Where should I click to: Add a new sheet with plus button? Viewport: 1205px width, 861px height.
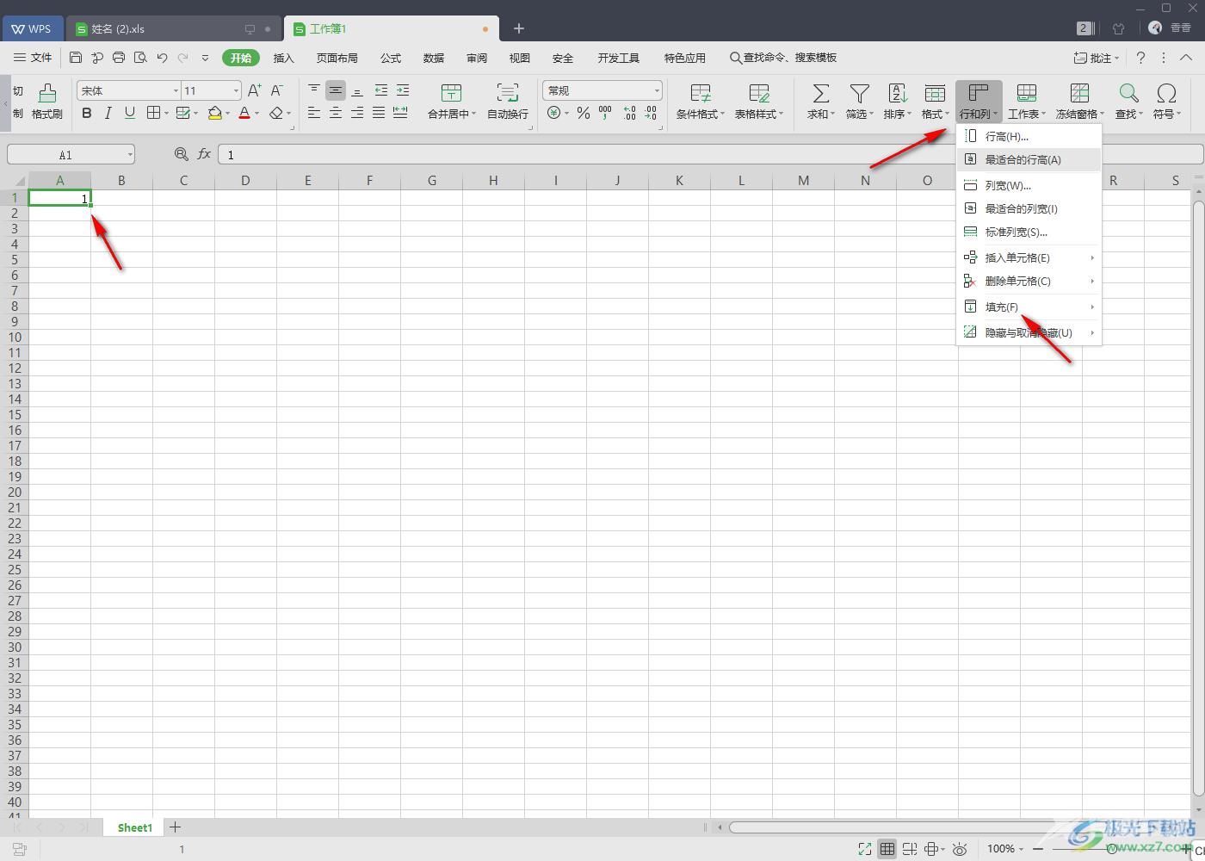[x=175, y=827]
